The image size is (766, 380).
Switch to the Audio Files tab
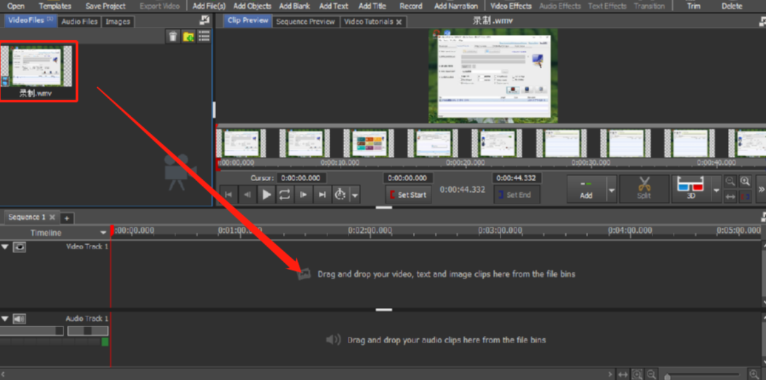pos(79,22)
